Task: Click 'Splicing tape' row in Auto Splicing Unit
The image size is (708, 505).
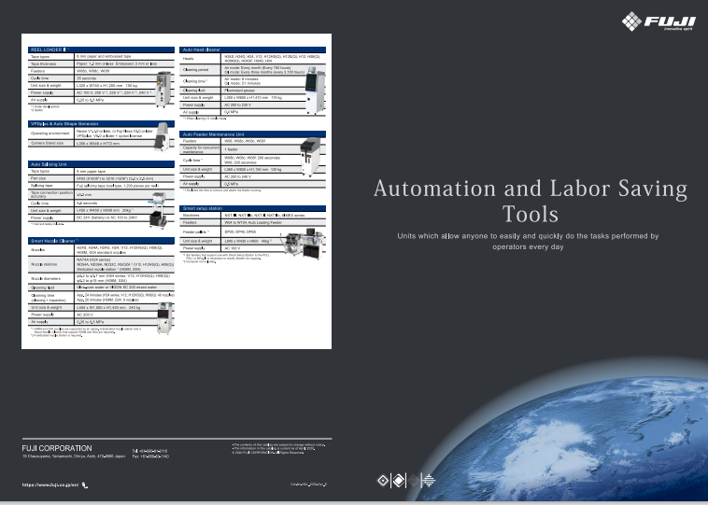Action: (x=101, y=186)
